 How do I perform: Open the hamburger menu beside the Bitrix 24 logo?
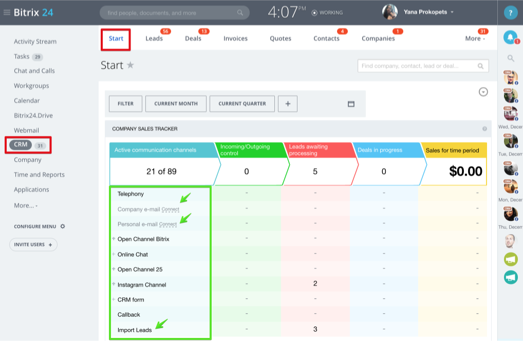click(x=7, y=13)
